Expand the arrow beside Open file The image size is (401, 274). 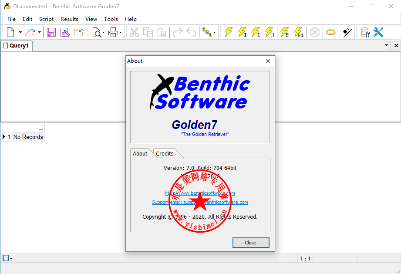pyautogui.click(x=39, y=32)
